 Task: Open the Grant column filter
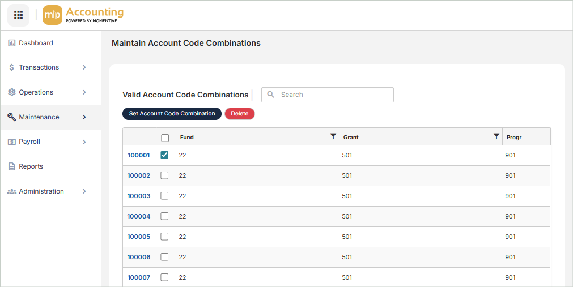[496, 136]
